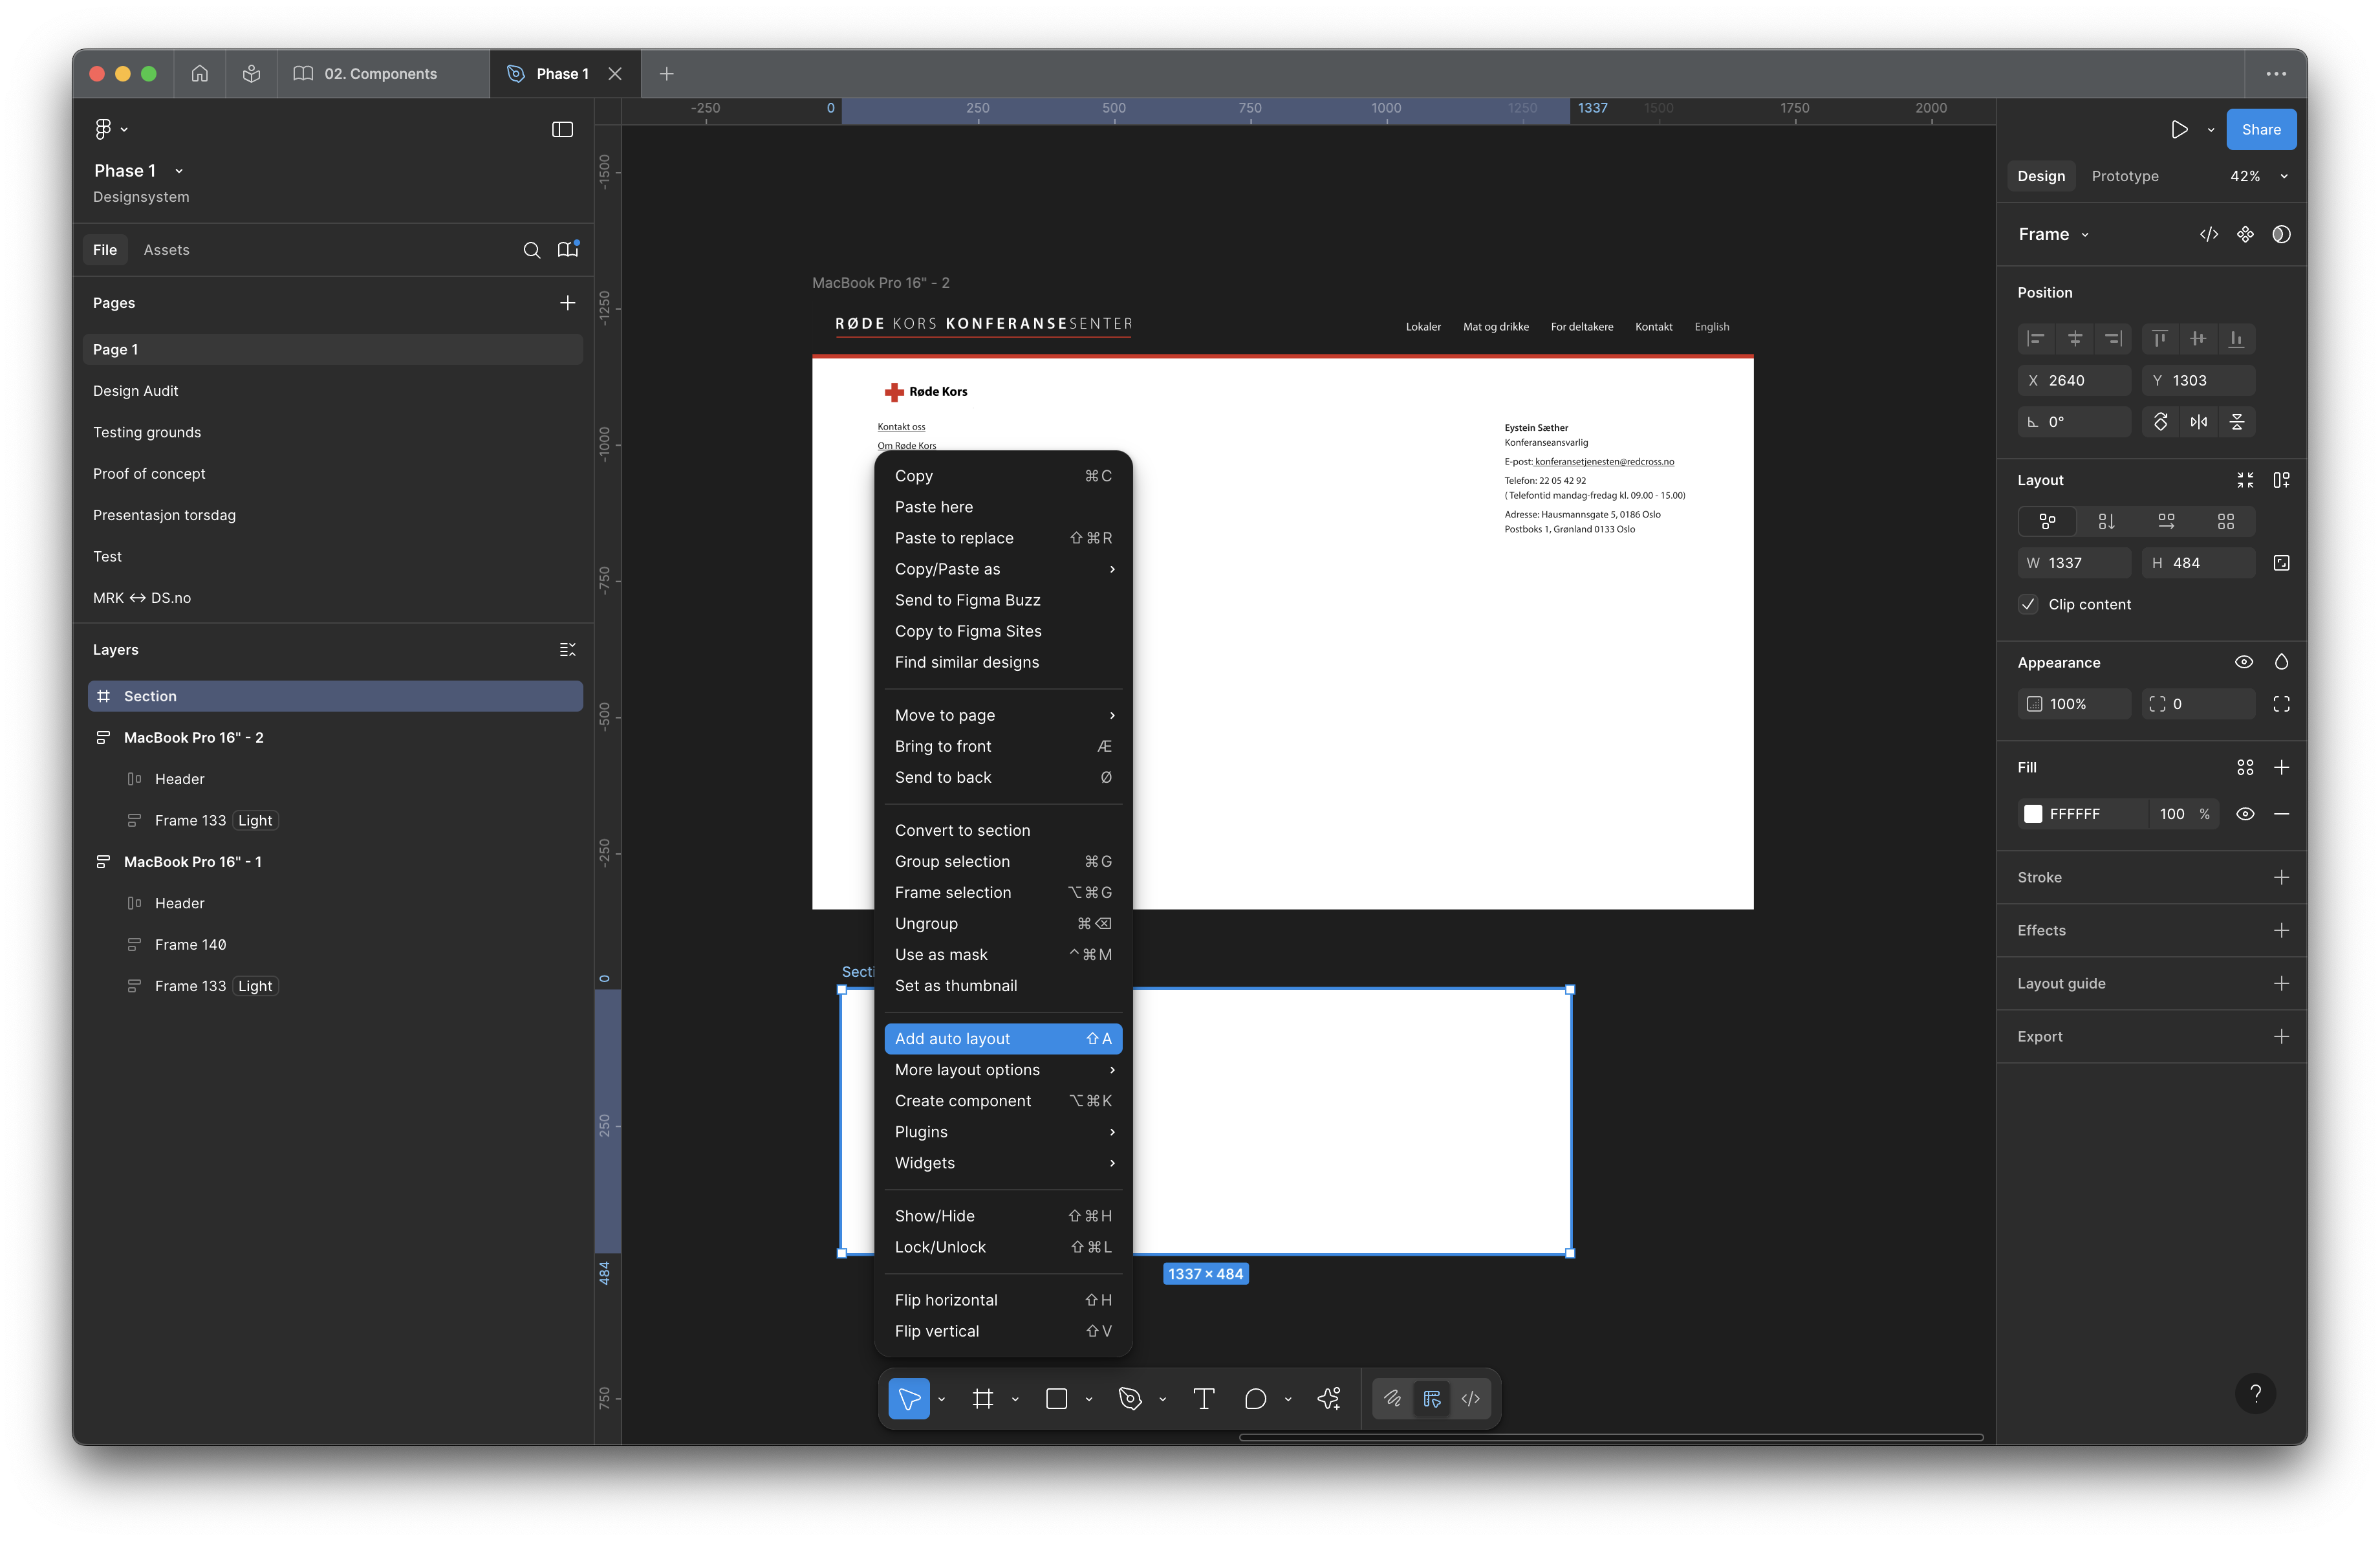This screenshot has width=2380, height=1541.
Task: Select the Frame tool in toolbar
Action: [x=982, y=1398]
